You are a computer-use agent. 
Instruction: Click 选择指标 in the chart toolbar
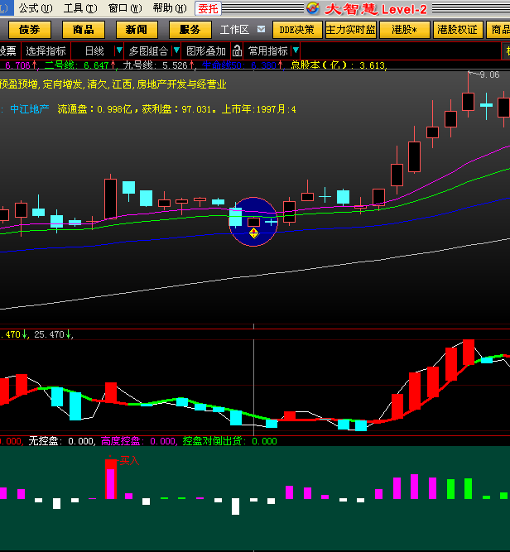point(46,50)
